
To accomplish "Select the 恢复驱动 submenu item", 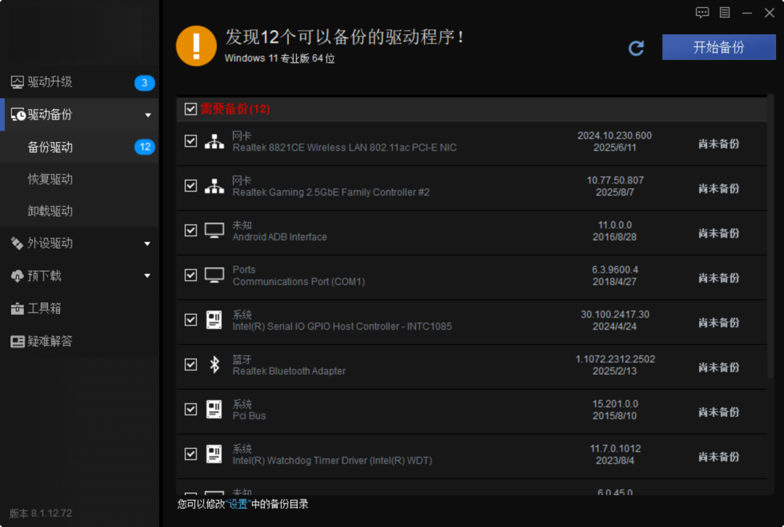I will [x=80, y=179].
